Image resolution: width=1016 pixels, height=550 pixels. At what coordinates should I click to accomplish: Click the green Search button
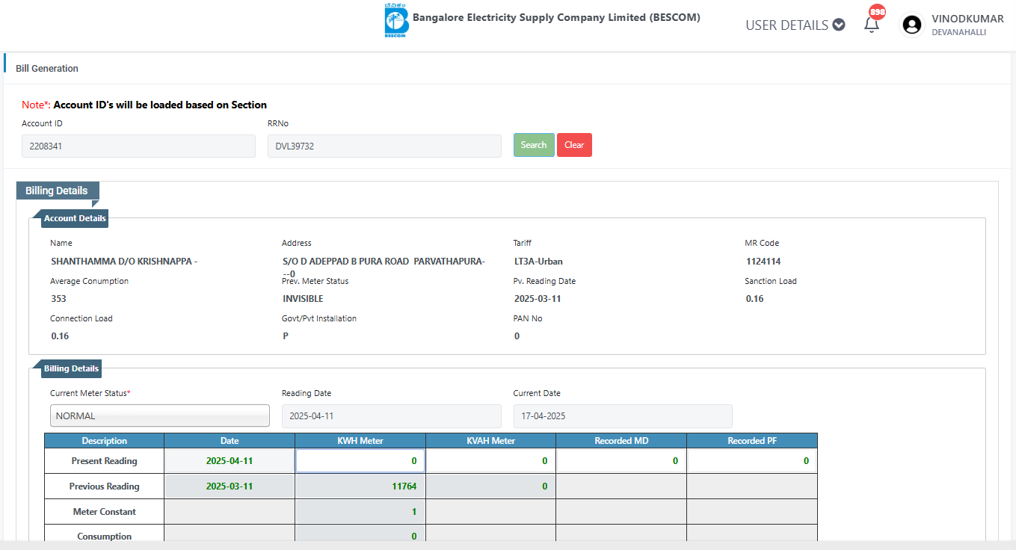(x=534, y=145)
